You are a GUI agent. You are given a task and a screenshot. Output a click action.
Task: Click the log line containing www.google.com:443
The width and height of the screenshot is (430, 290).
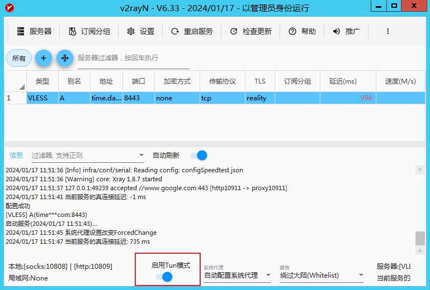[147, 188]
